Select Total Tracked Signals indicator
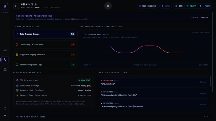Viewport: 216px width, 121px height. (45, 34)
